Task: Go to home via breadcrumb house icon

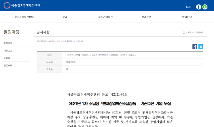Action: (x=184, y=33)
